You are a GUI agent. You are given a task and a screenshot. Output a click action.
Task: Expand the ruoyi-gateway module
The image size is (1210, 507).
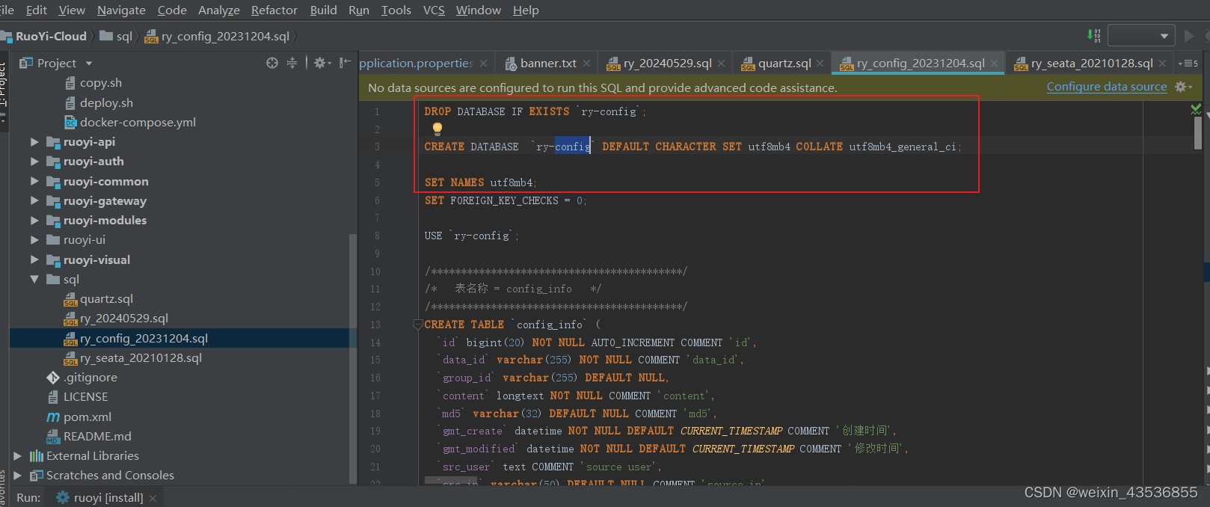pos(34,200)
